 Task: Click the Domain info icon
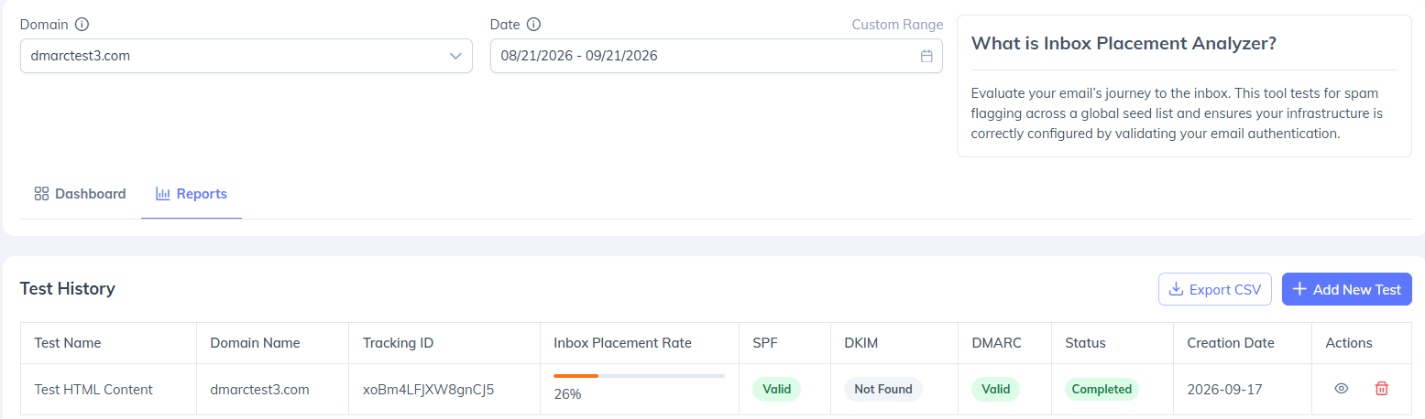(82, 25)
